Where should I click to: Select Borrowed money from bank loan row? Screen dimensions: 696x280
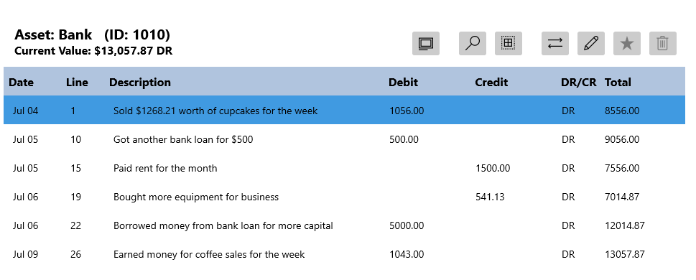tap(345, 225)
